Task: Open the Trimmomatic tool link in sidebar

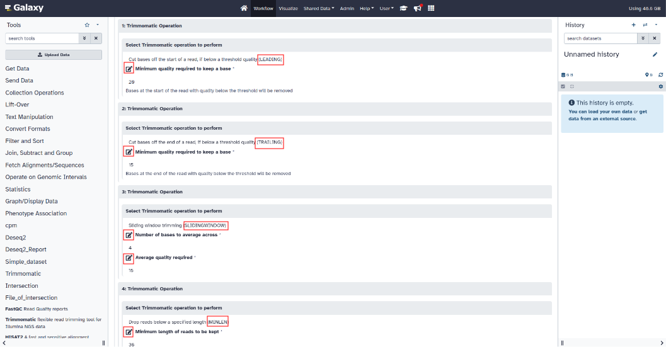Action: [23, 274]
